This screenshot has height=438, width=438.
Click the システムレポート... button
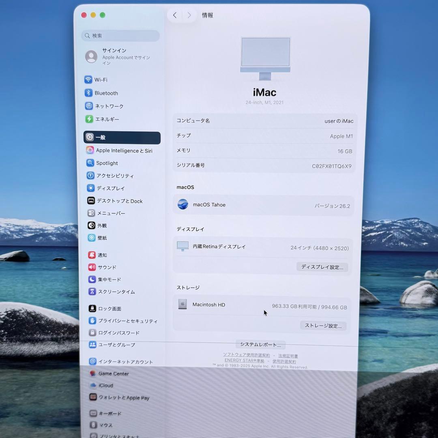tap(261, 344)
